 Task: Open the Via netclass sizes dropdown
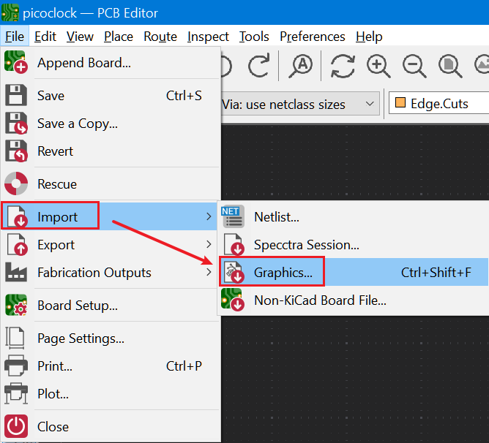[300, 104]
